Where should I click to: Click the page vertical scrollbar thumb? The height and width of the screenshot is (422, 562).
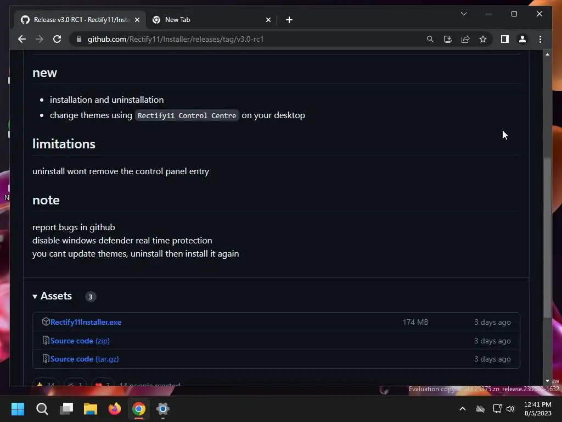547,237
